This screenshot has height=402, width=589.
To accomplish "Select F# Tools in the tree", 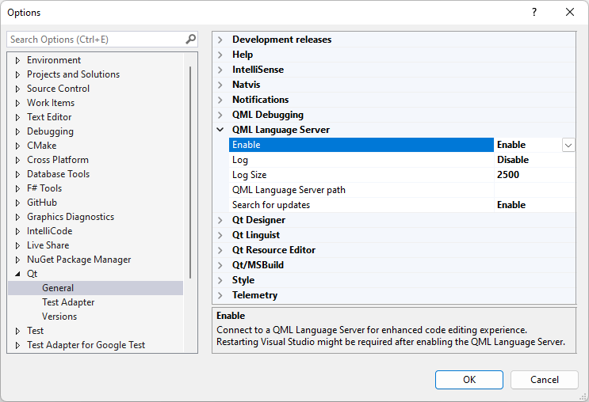I will tap(44, 188).
